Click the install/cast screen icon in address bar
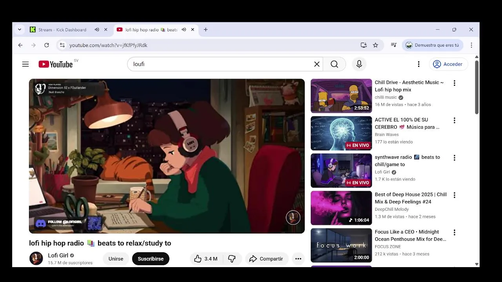 tap(364, 45)
